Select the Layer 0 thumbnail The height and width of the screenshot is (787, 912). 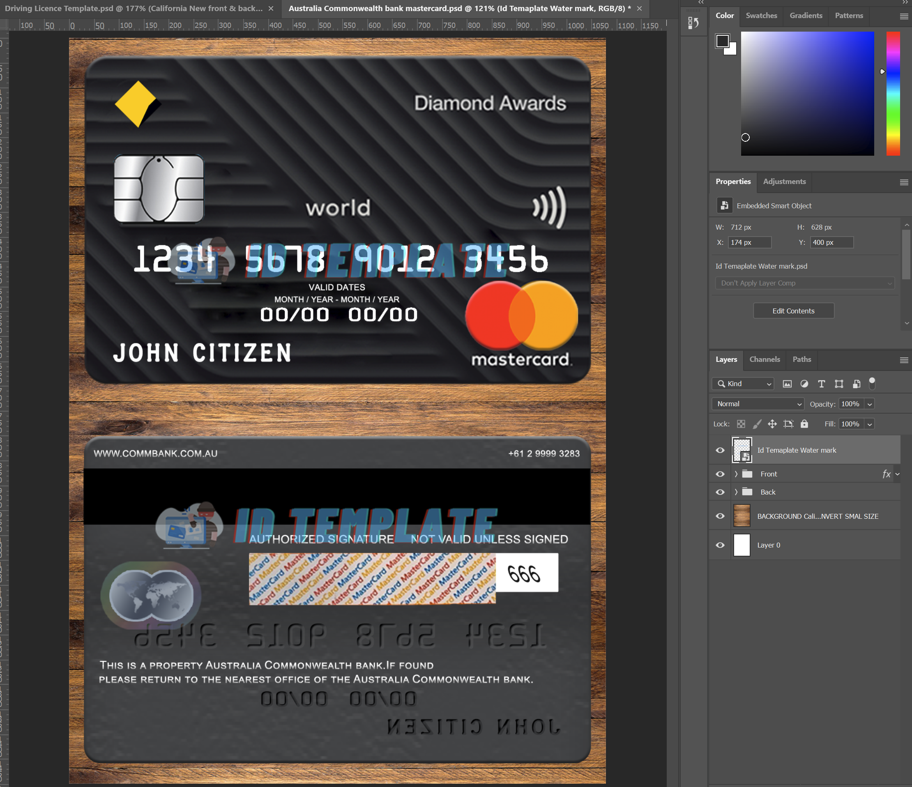[x=742, y=545]
